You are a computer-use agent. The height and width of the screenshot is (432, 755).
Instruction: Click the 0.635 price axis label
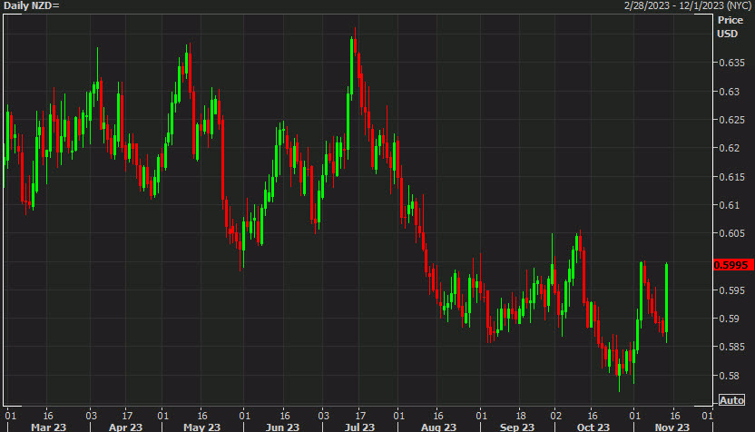(732, 64)
